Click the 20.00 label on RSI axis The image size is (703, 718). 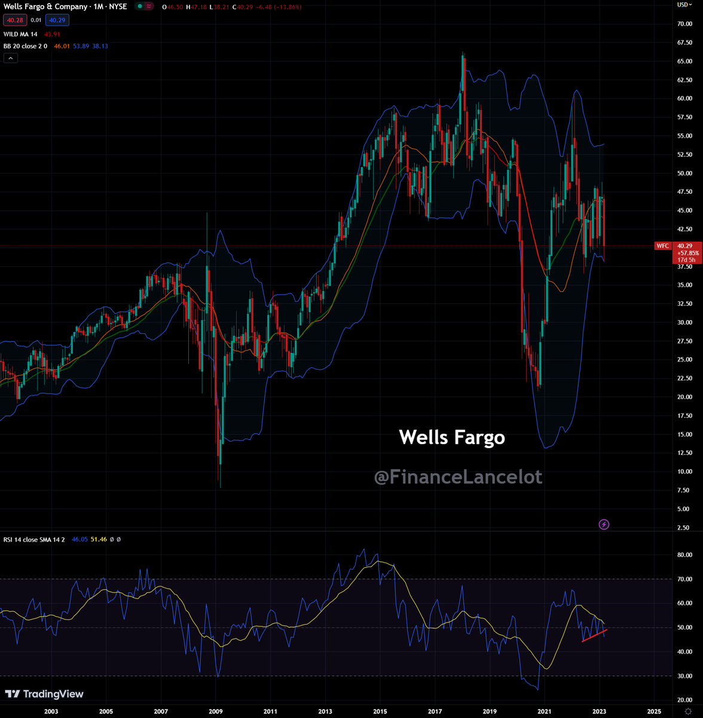click(x=684, y=700)
